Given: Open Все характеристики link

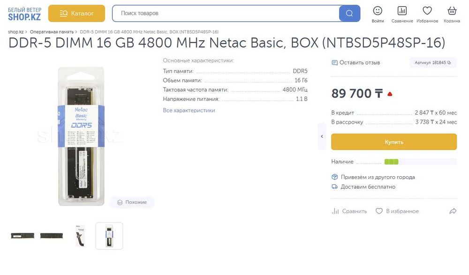Looking at the screenshot, I should tap(189, 110).
